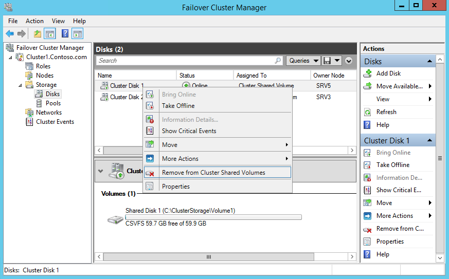Choose Remove from Cluster Shared Volumes
Image resolution: width=449 pixels, height=279 pixels.
[213, 173]
